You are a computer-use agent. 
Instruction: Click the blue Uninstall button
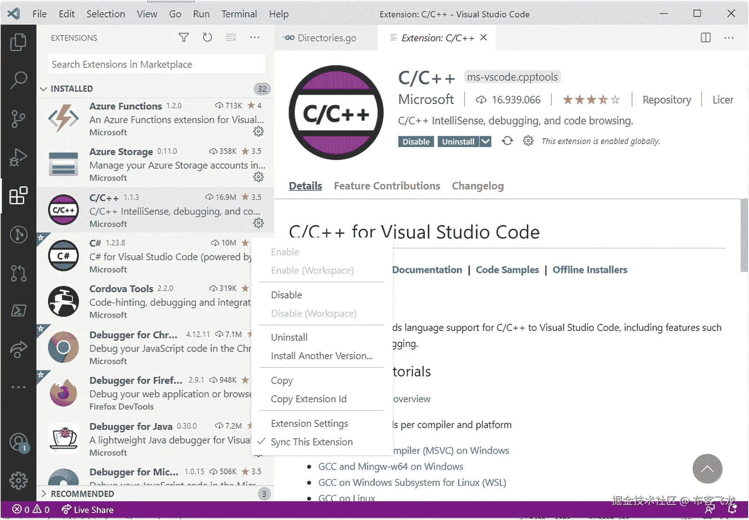coord(458,141)
